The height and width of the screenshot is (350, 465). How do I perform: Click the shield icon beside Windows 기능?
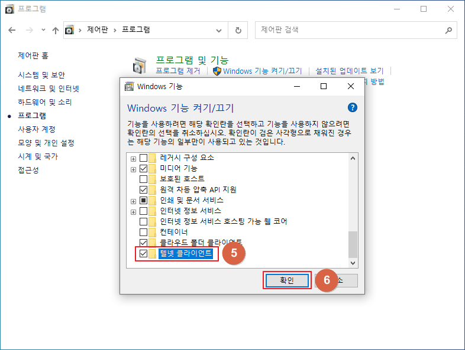click(x=217, y=71)
